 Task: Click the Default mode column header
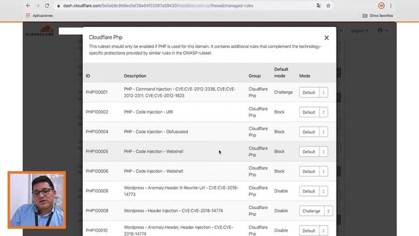(x=281, y=73)
